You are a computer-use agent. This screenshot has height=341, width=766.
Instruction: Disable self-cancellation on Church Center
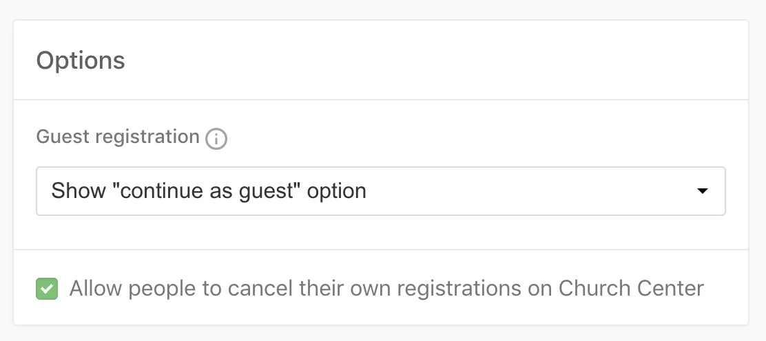47,289
